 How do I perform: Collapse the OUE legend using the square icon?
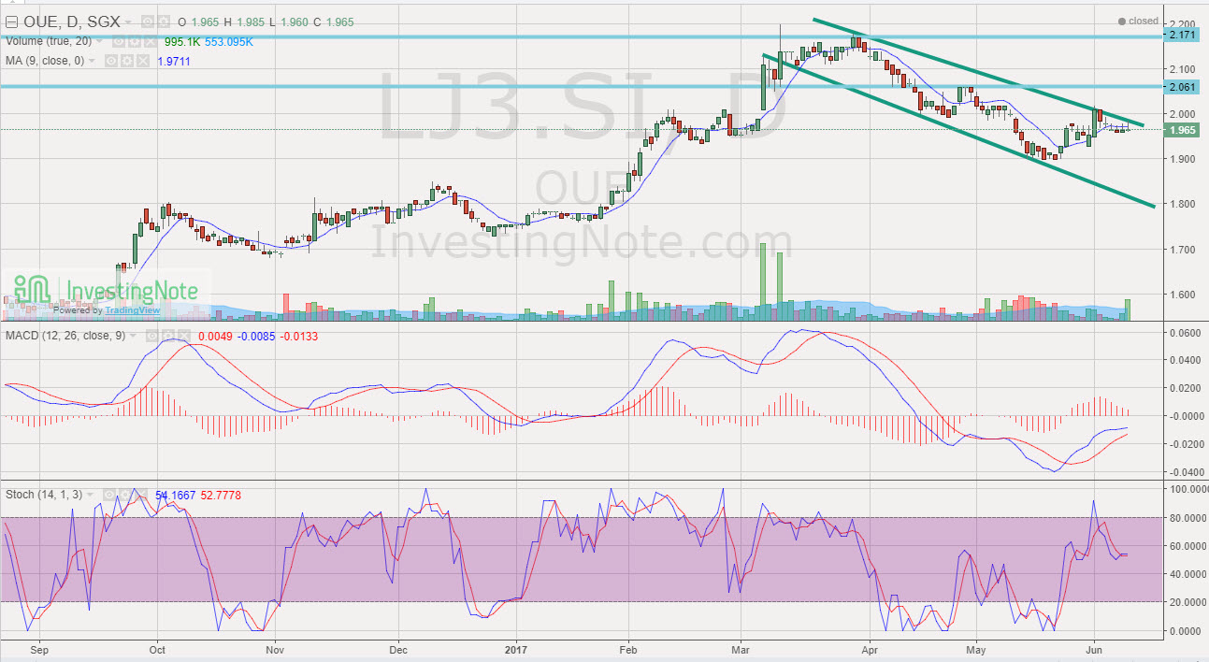[x=11, y=22]
